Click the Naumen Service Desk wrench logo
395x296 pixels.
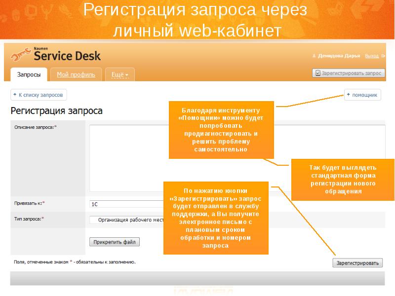(21, 55)
